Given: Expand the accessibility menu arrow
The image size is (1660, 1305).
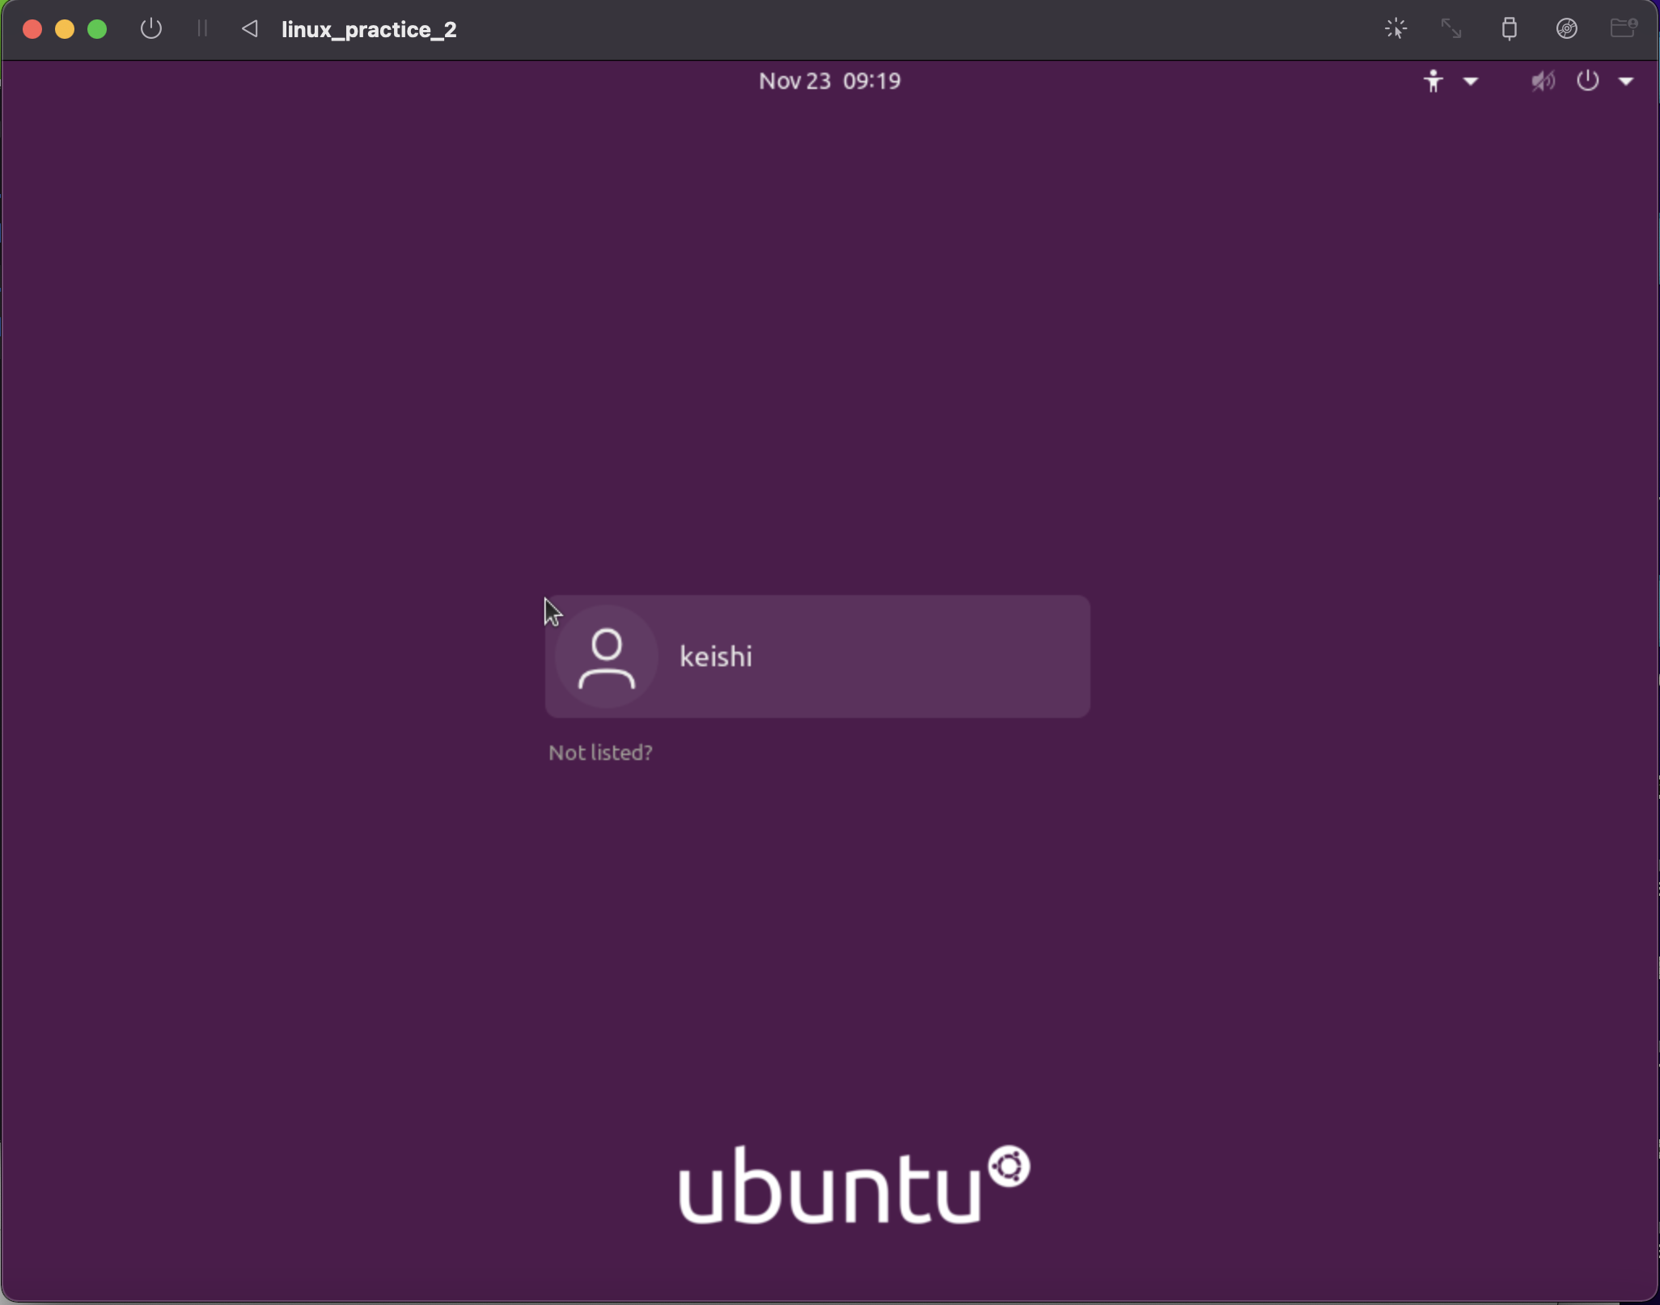Looking at the screenshot, I should pyautogui.click(x=1471, y=81).
